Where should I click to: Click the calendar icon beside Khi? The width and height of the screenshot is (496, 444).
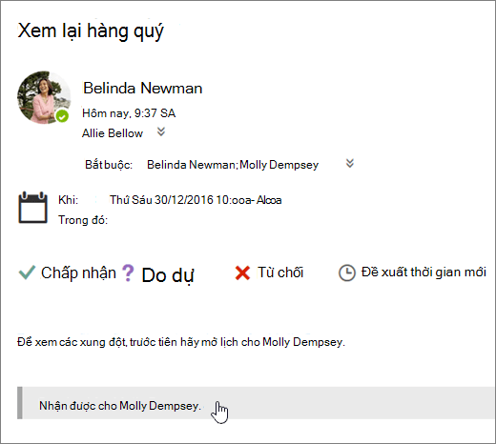pos(32,208)
